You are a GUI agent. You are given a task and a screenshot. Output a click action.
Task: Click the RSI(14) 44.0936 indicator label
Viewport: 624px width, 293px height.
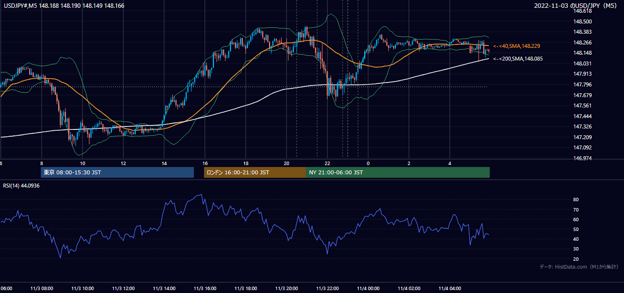pyautogui.click(x=21, y=186)
